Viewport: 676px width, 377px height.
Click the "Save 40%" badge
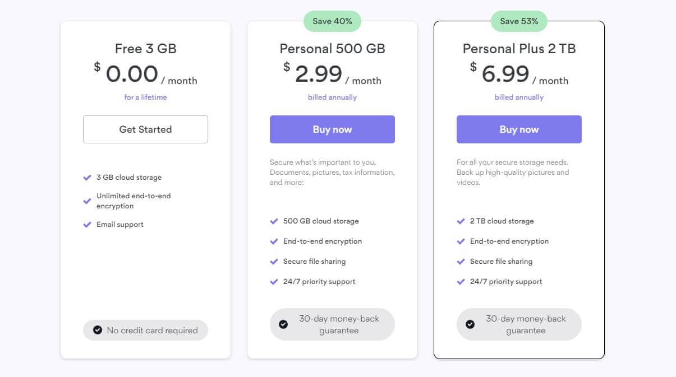[332, 21]
